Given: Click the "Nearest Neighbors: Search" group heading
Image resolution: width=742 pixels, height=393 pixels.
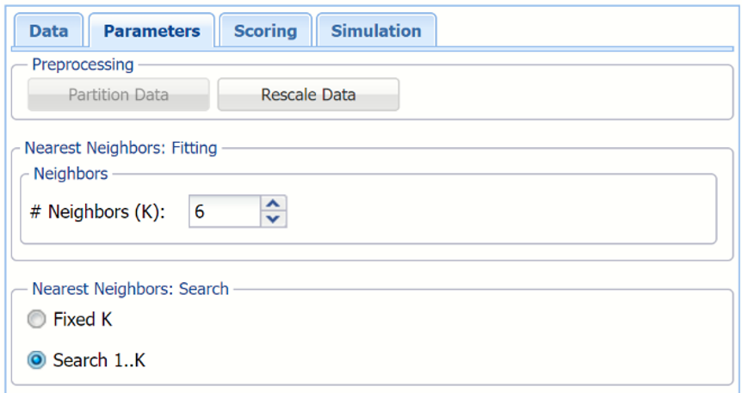Looking at the screenshot, I should pyautogui.click(x=130, y=289).
